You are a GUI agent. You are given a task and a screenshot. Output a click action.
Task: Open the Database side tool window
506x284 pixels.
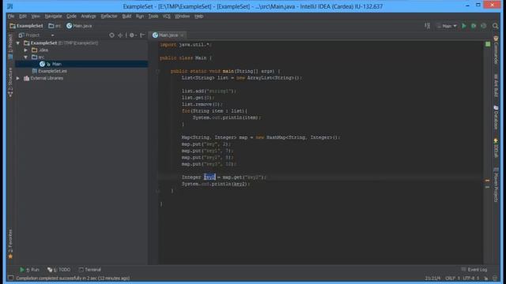click(x=496, y=118)
